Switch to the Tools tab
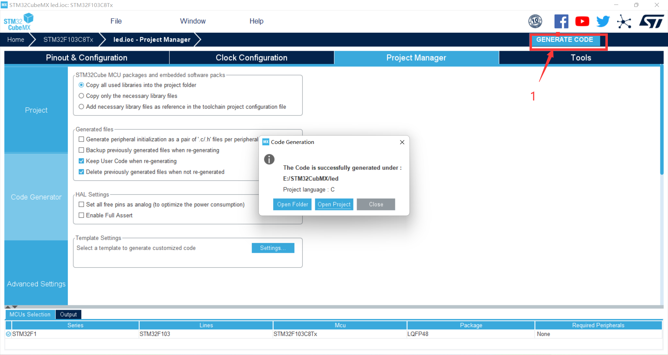Viewport: 668px width, 355px height. (x=581, y=58)
